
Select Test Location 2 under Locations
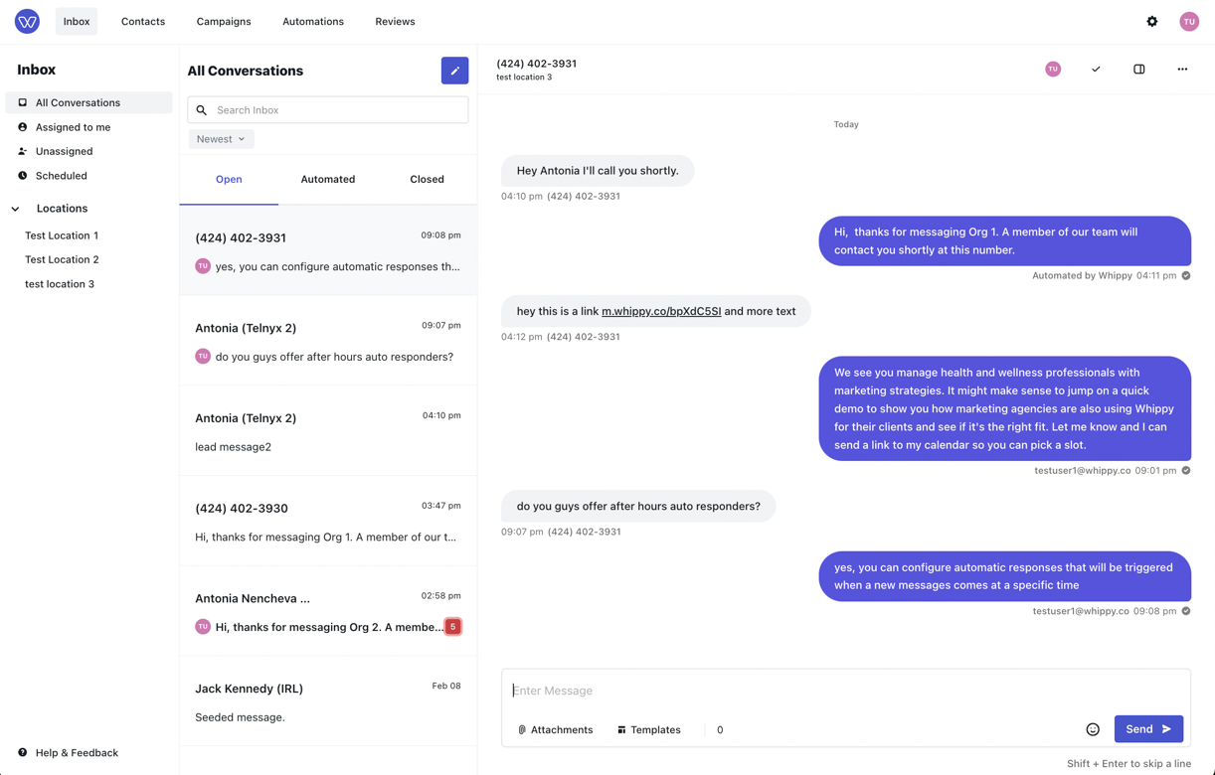[62, 259]
